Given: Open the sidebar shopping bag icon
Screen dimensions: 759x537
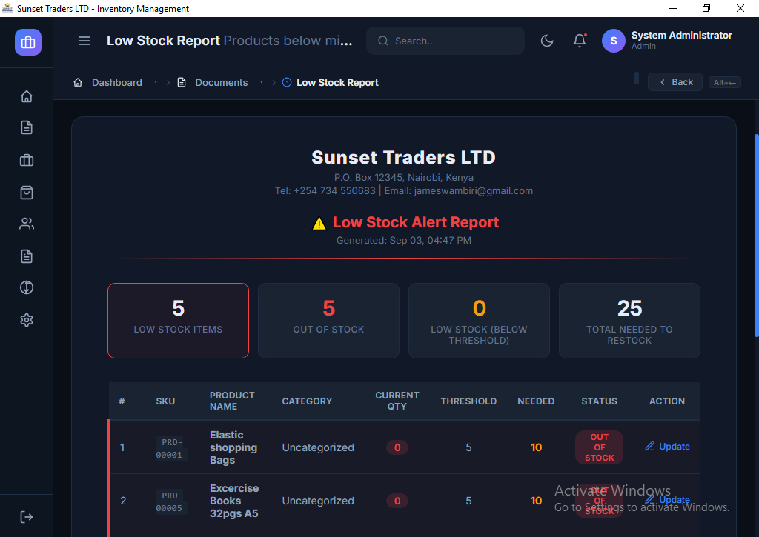Looking at the screenshot, I should tap(27, 193).
